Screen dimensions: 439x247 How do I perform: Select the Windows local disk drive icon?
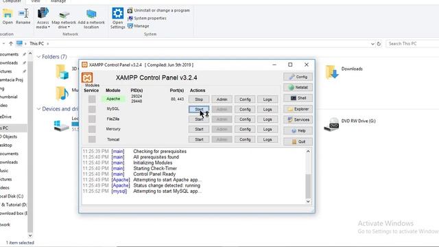click(x=62, y=125)
